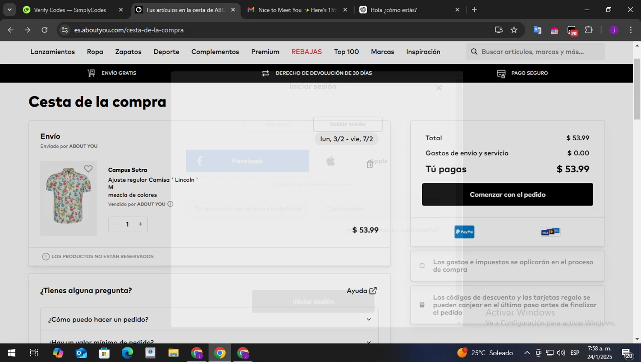The width and height of the screenshot is (641, 362).
Task: Open the Ropa menu
Action: 95,52
